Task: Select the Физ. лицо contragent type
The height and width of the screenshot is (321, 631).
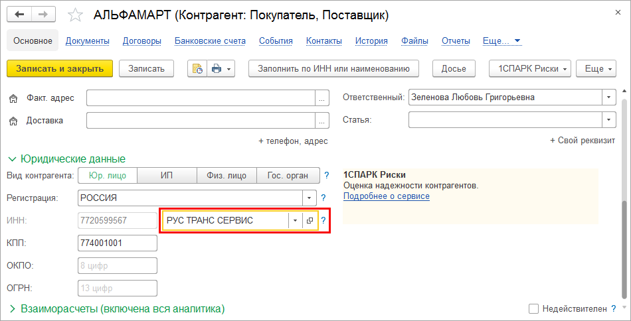Action: click(226, 176)
